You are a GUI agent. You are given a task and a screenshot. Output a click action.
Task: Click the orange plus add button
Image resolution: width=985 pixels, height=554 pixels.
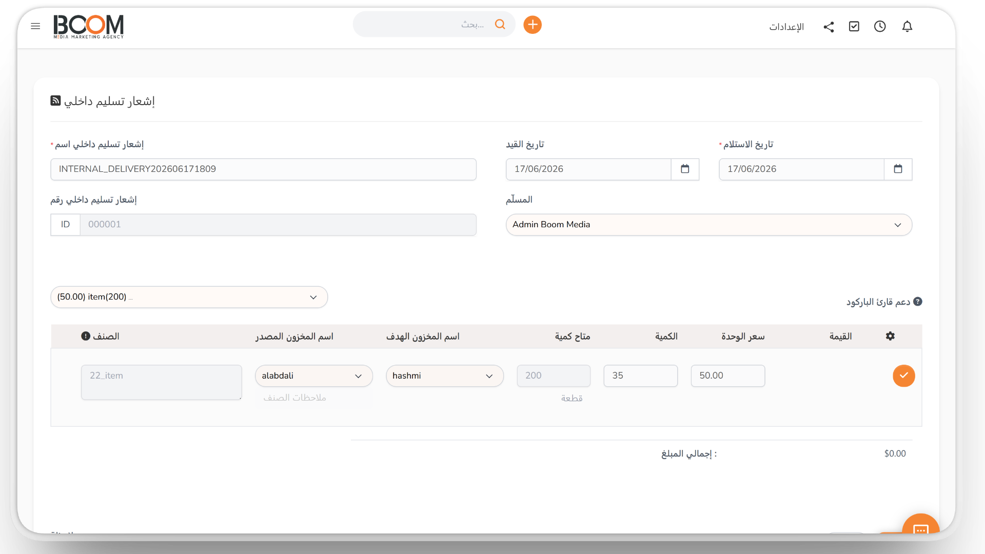[533, 25]
